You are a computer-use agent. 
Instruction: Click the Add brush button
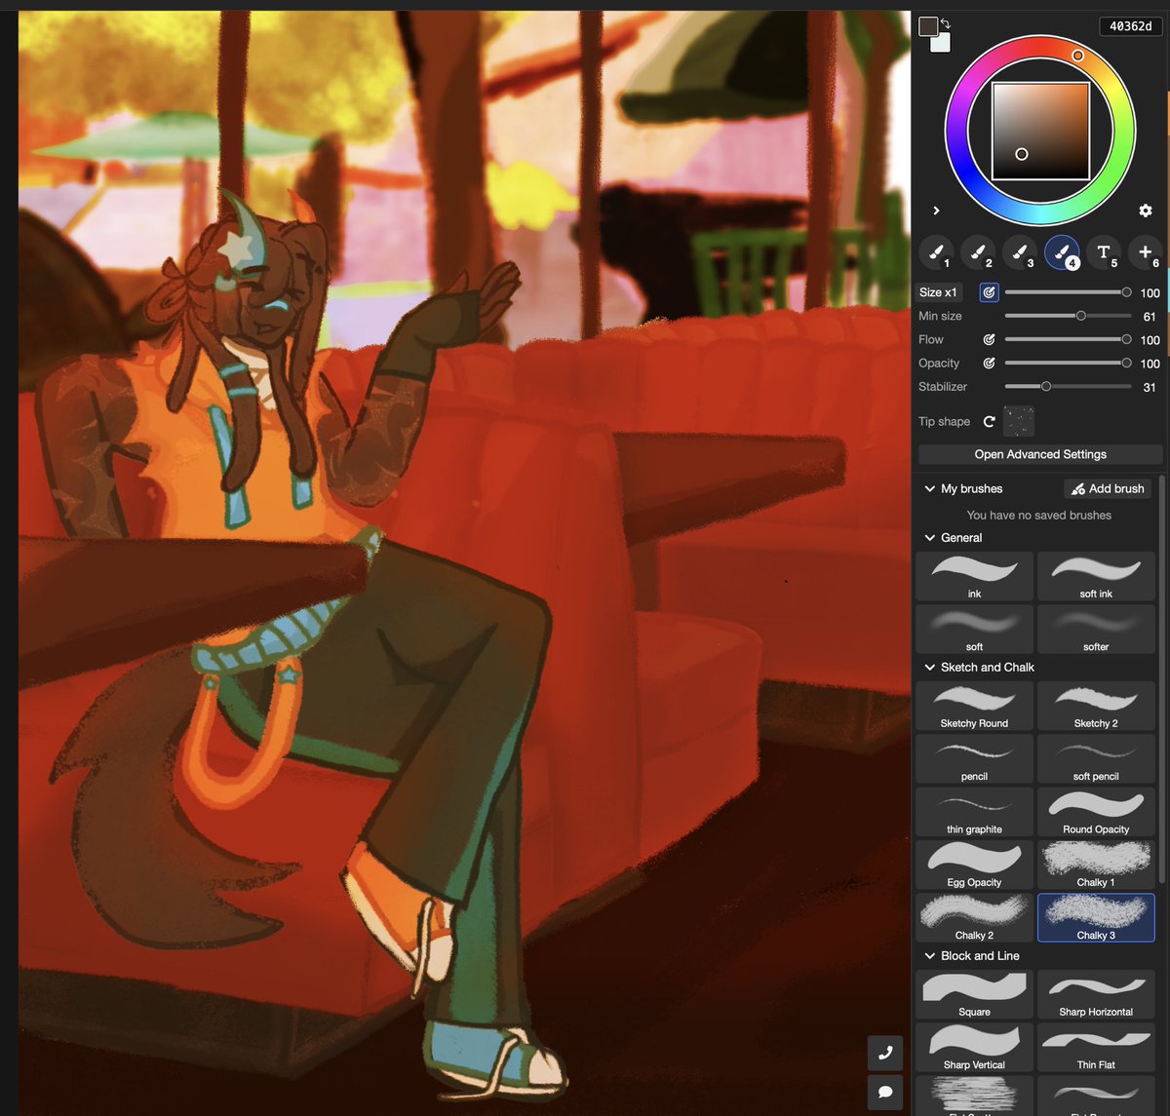(1109, 488)
